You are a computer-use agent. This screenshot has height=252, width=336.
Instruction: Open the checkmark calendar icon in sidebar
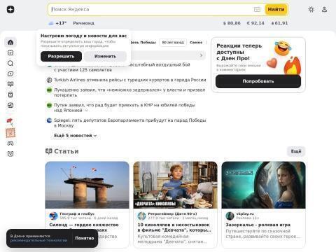[10, 52]
